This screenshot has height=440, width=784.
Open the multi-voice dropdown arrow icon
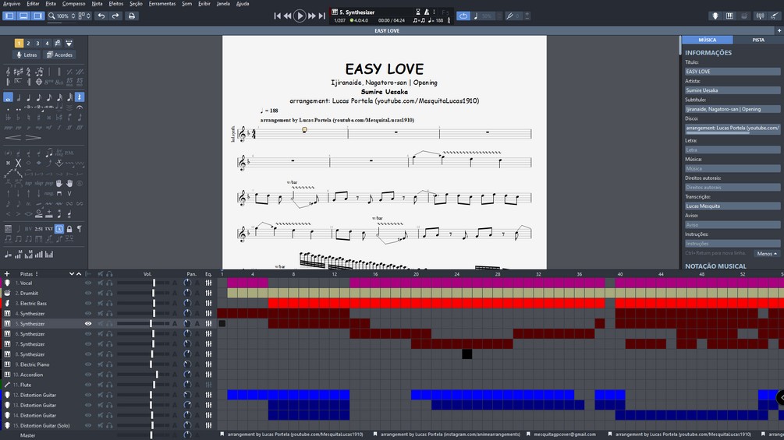click(69, 44)
